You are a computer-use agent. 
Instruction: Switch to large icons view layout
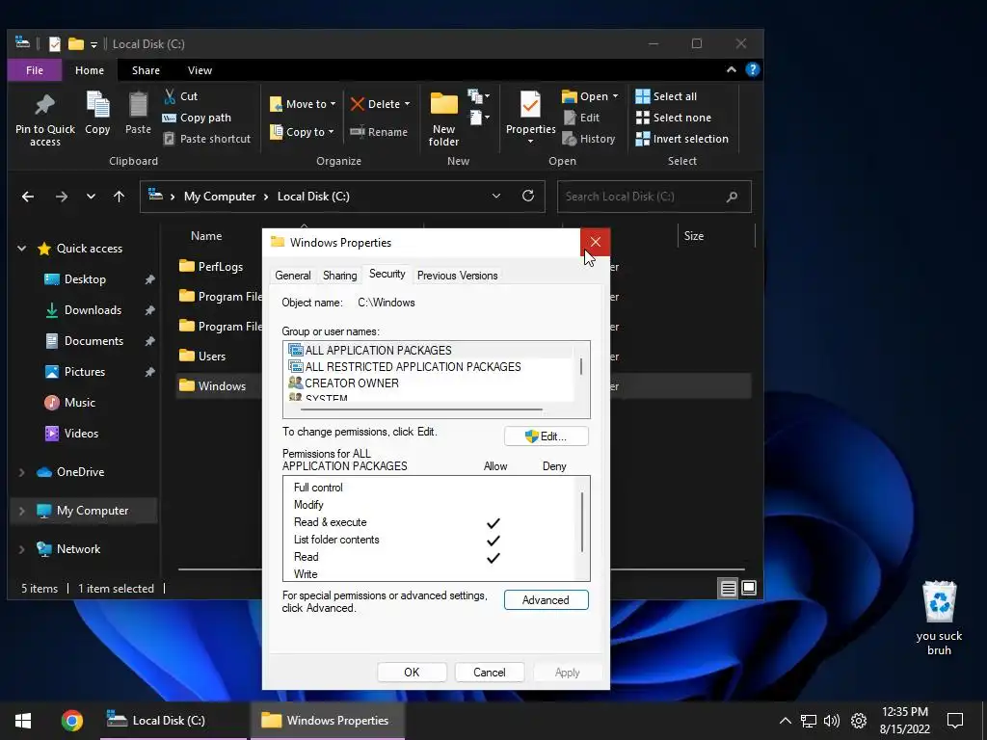click(x=749, y=588)
